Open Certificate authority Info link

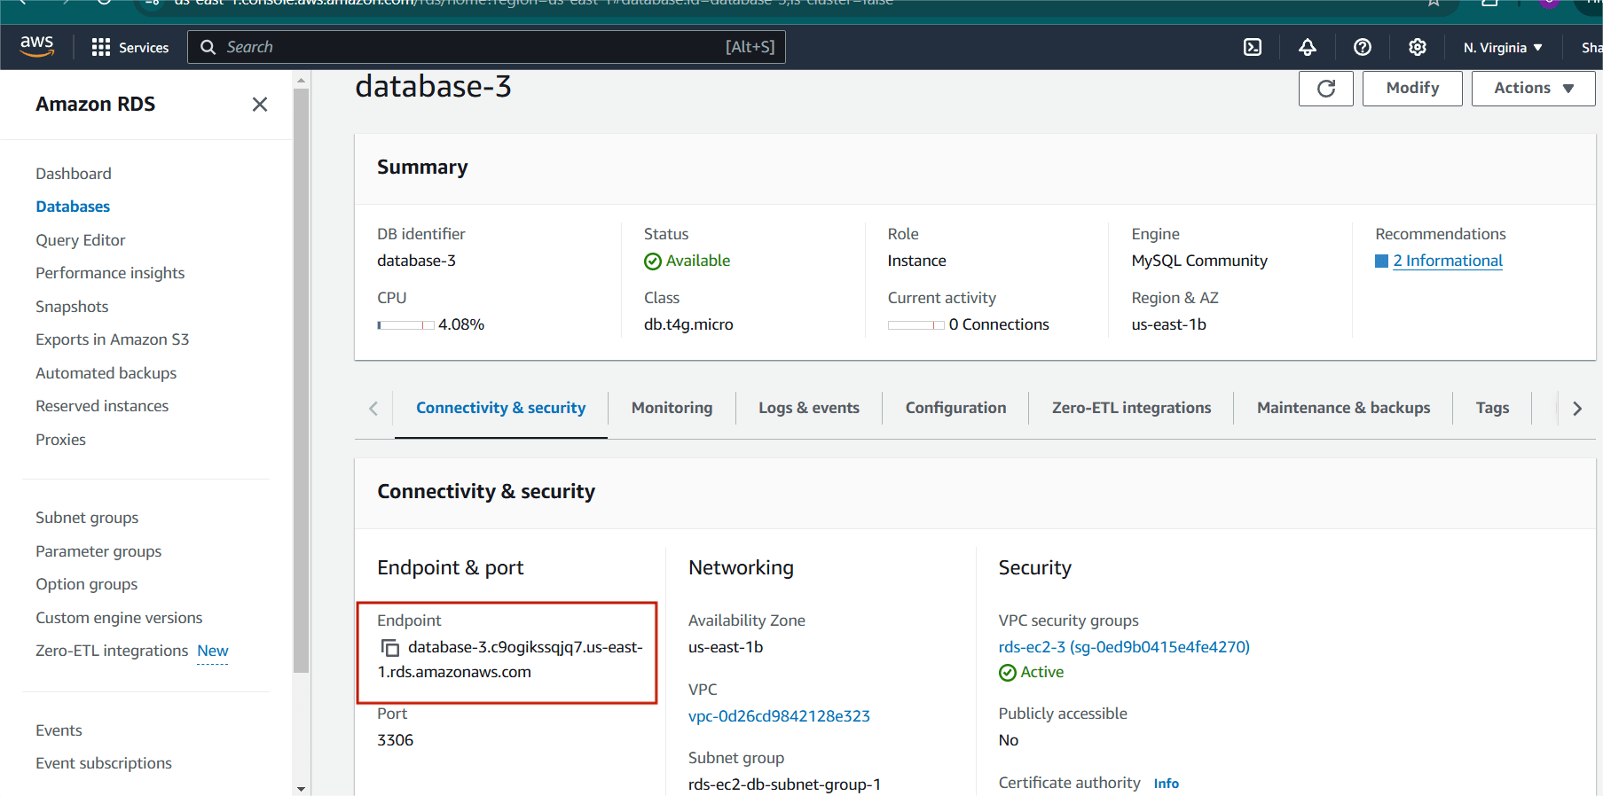[1166, 784]
